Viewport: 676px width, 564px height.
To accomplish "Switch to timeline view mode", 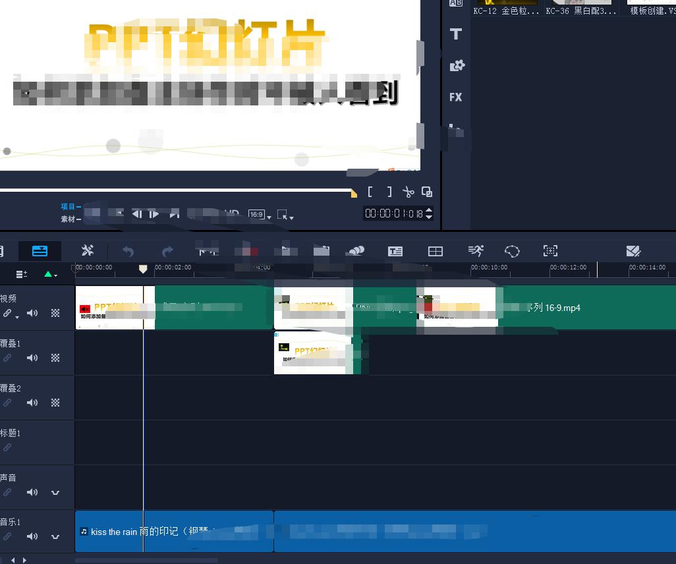I will tap(40, 251).
